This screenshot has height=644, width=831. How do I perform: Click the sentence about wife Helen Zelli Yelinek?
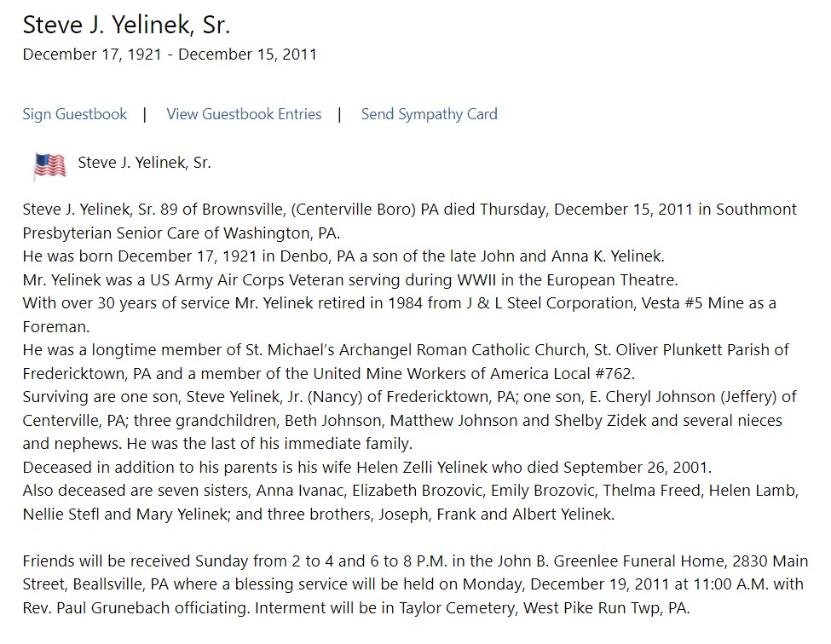[x=367, y=468]
